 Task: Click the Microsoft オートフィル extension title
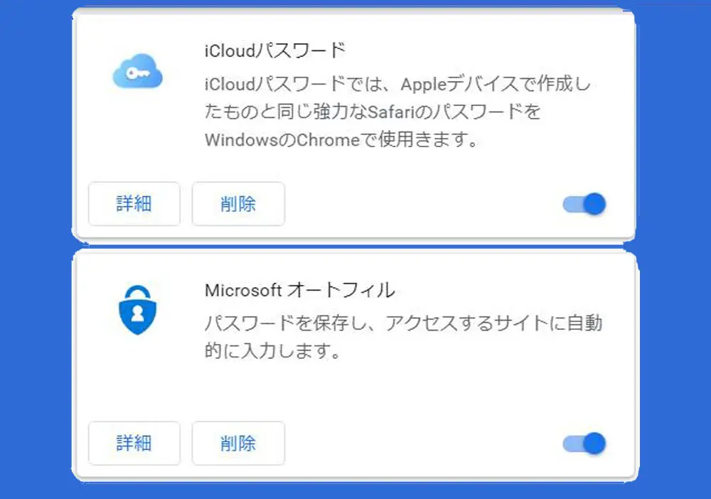(x=299, y=290)
